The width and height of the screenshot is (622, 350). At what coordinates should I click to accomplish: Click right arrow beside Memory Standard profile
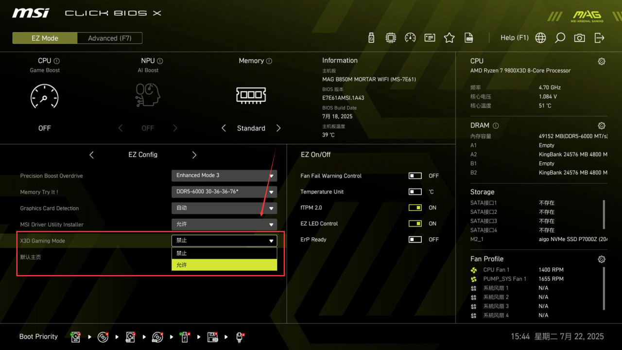click(278, 128)
